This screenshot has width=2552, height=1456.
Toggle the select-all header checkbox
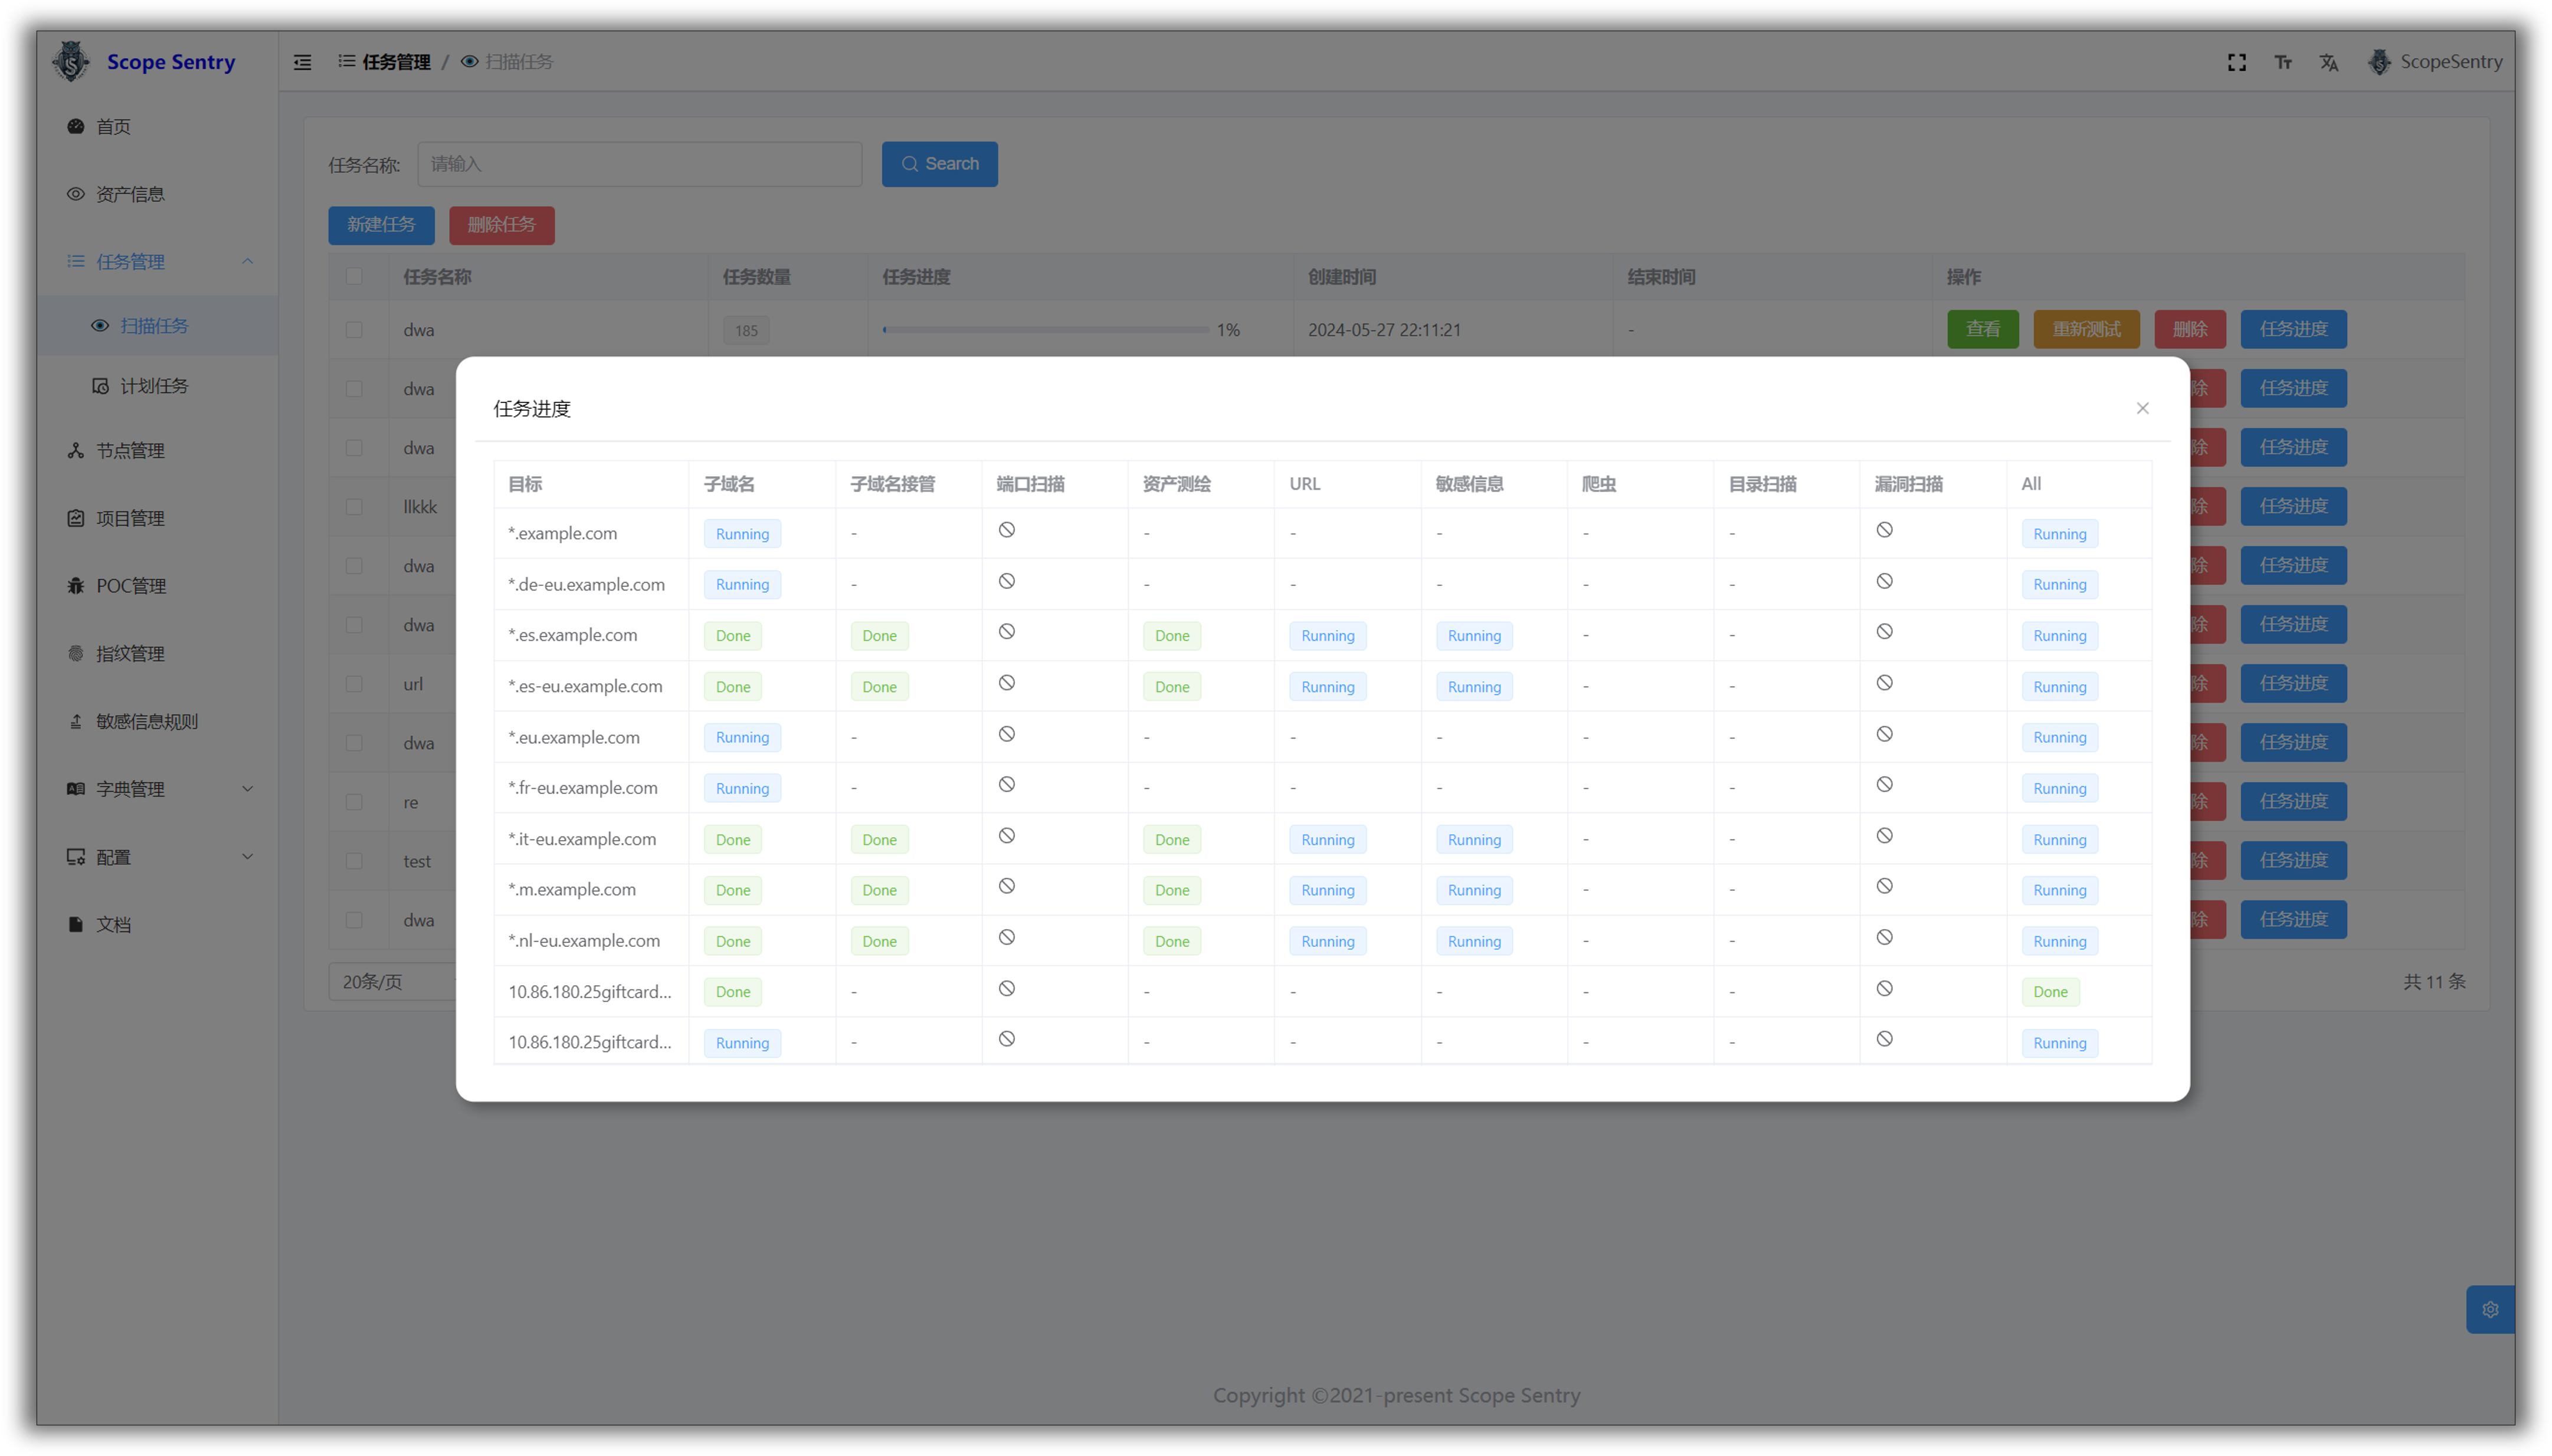354,276
